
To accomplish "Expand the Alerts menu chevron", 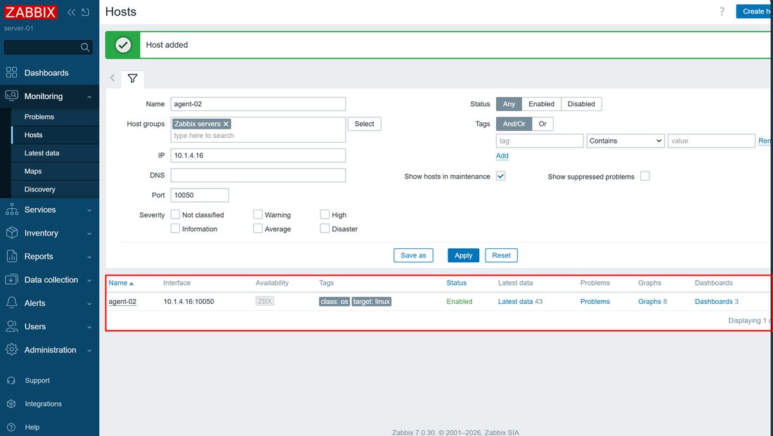I will [89, 303].
